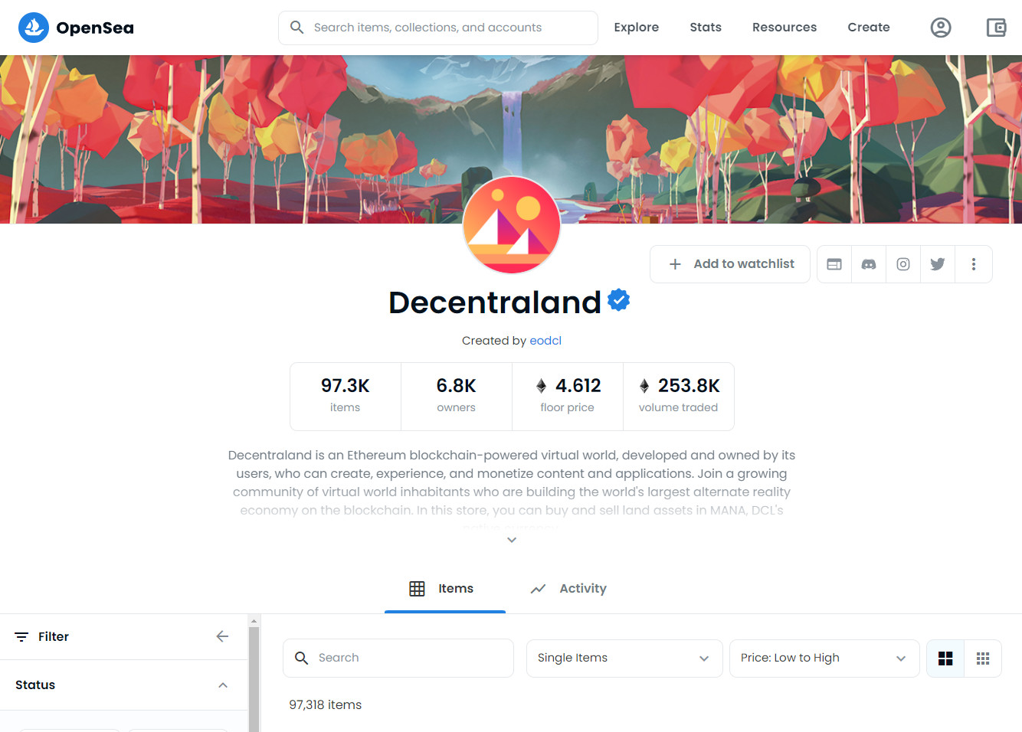Collapse the Filter sidebar with arrow
This screenshot has height=732, width=1022.
tap(222, 636)
